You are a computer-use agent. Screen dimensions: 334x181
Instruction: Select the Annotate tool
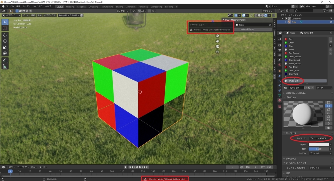pos(5,60)
